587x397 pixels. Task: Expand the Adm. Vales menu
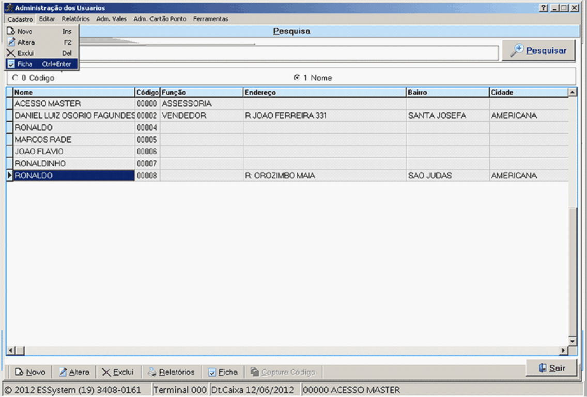tap(111, 19)
